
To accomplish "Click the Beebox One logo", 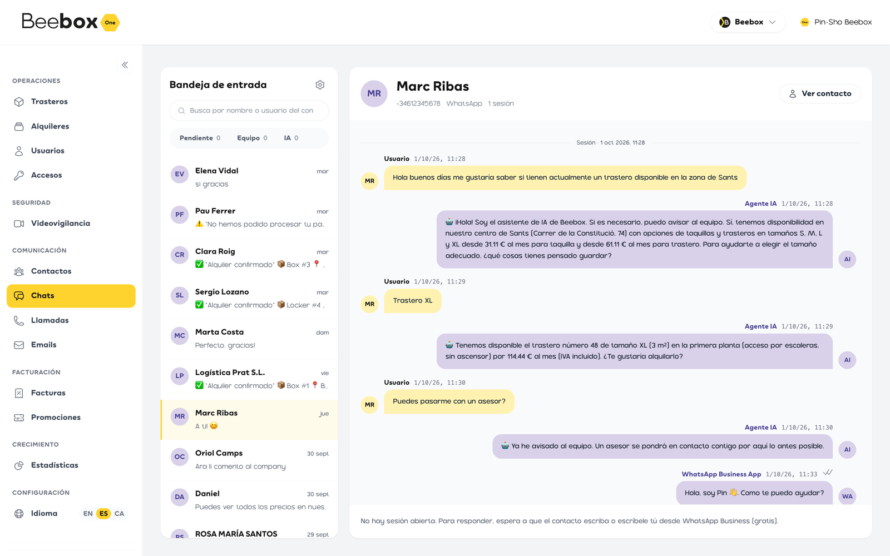I will (x=71, y=22).
